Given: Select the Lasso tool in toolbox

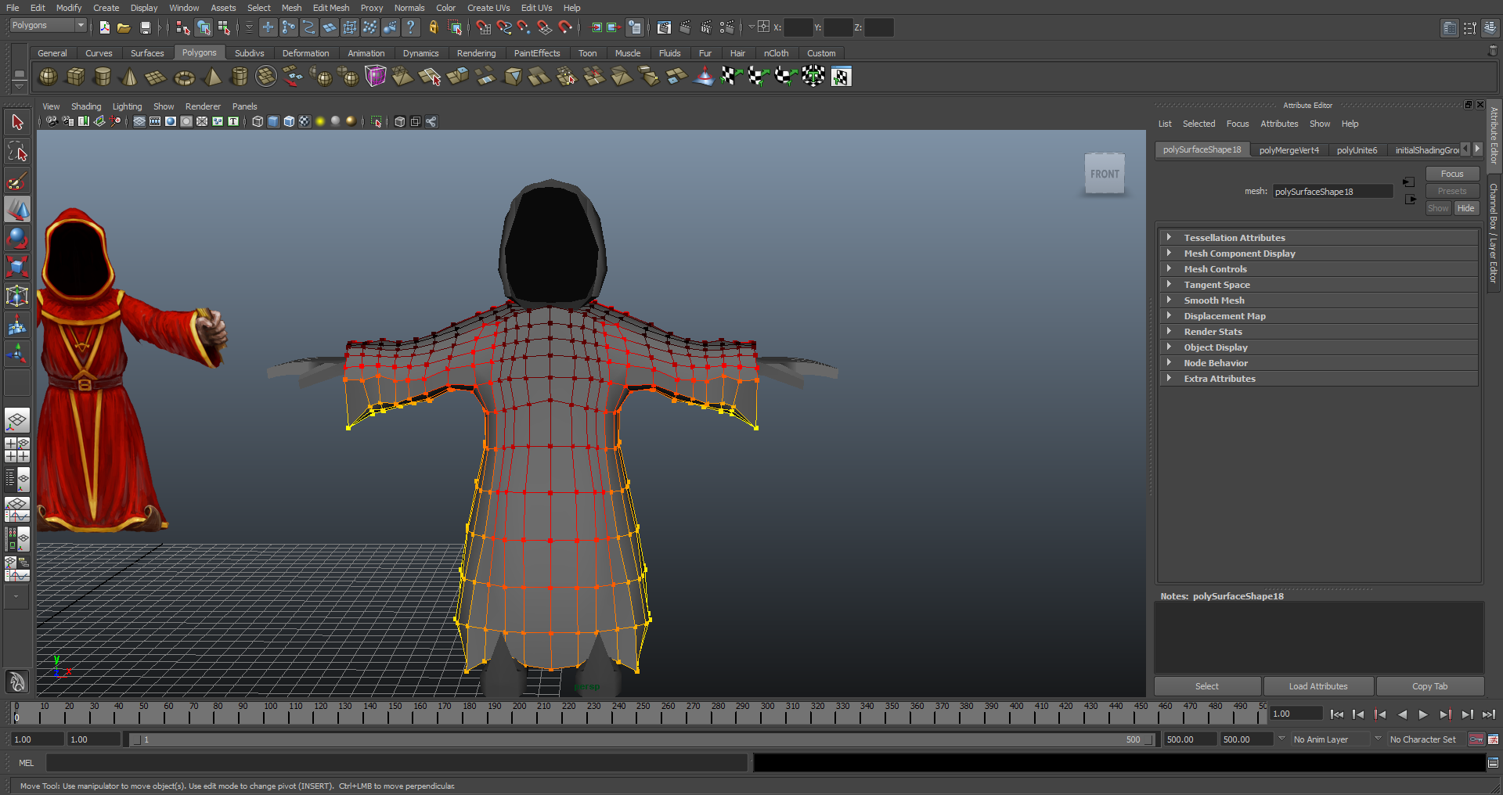Looking at the screenshot, I should click(x=17, y=151).
